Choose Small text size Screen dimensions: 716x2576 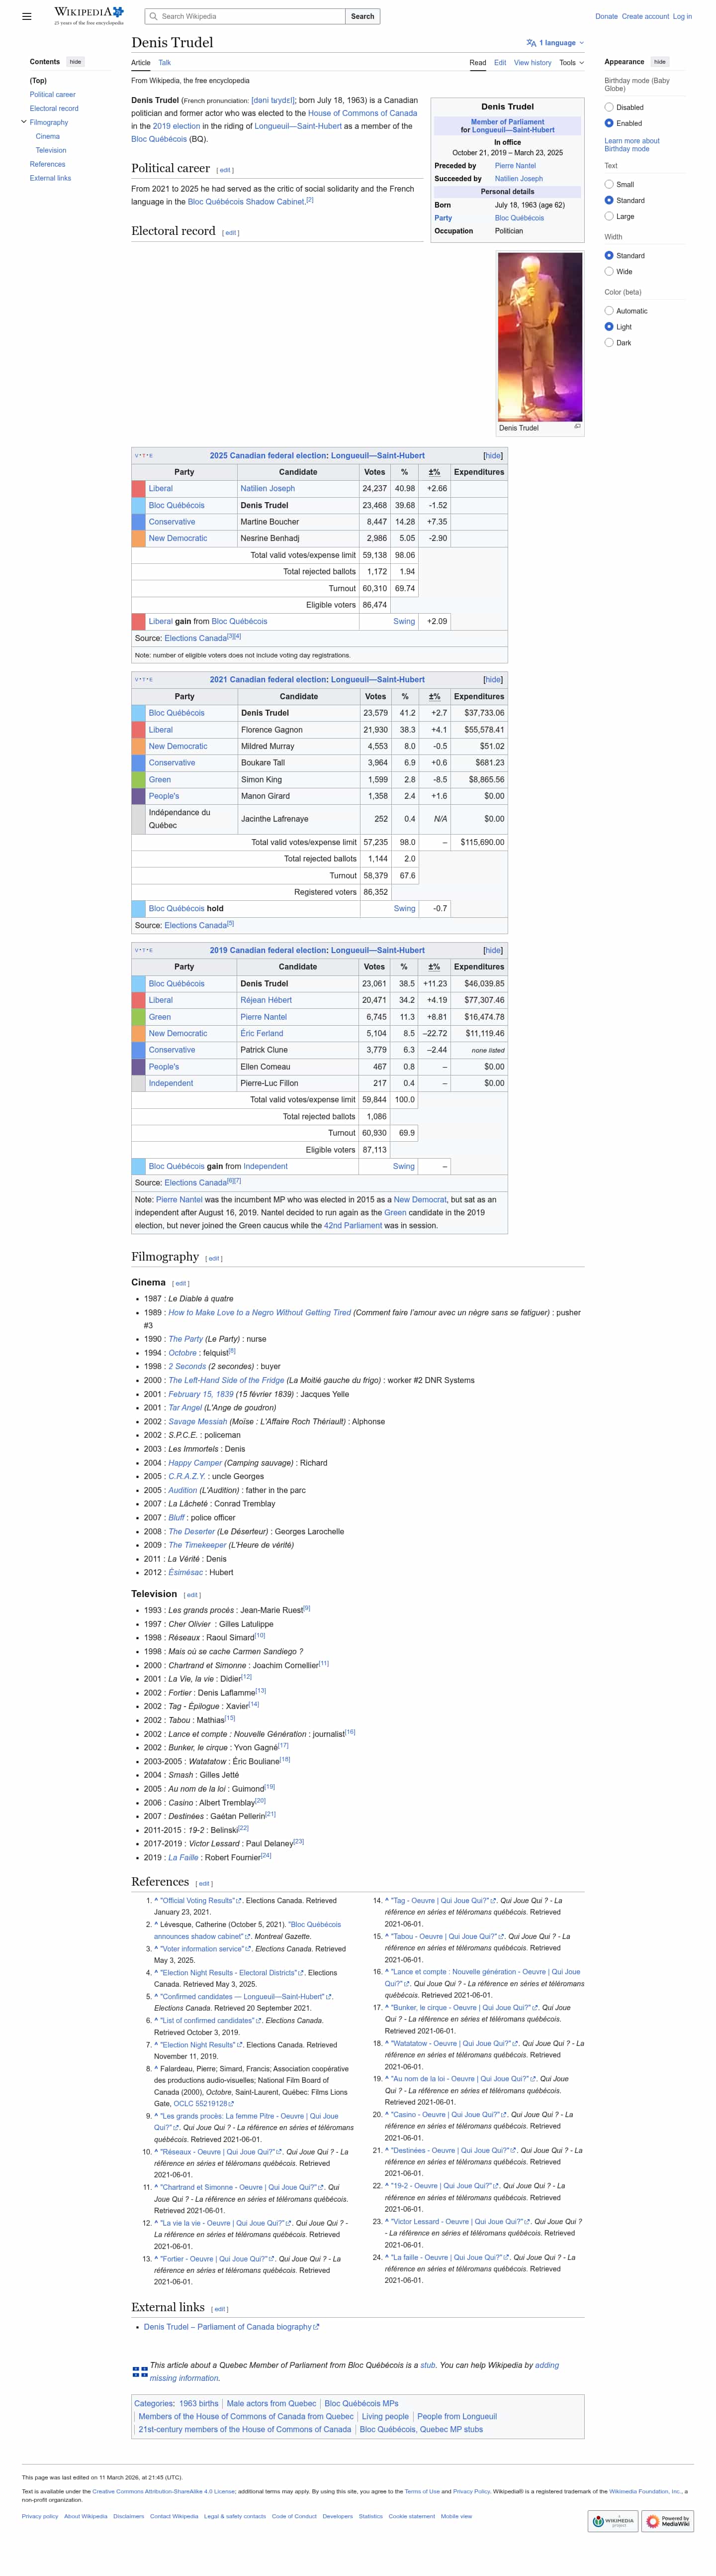coord(609,184)
